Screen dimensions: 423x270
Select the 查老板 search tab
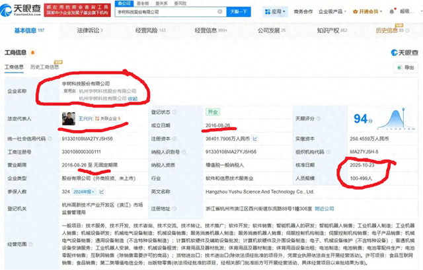pyautogui.click(x=143, y=3)
